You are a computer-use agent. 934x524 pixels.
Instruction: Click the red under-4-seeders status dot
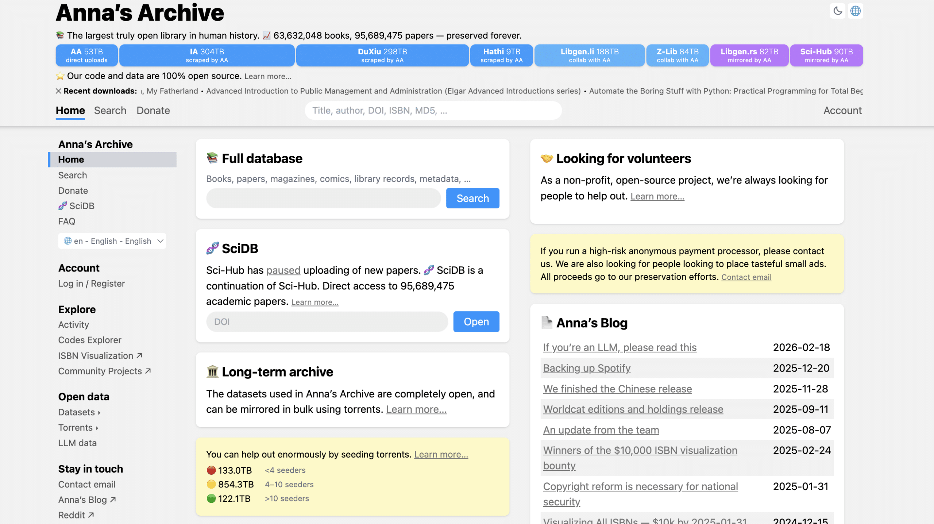[x=211, y=470]
